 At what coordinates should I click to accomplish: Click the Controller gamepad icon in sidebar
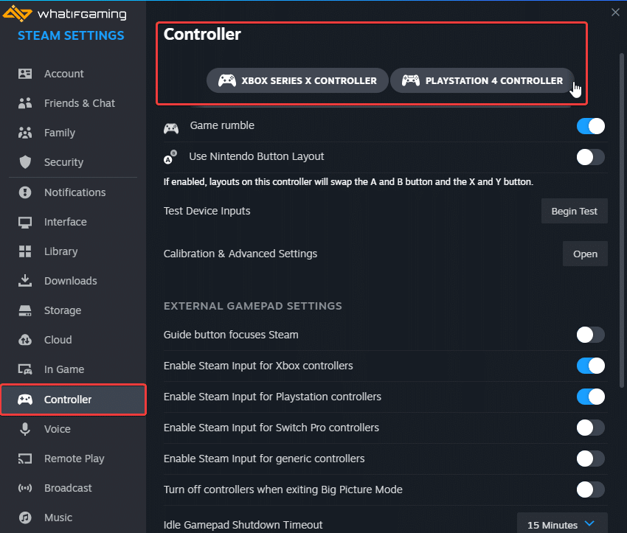[x=25, y=400]
